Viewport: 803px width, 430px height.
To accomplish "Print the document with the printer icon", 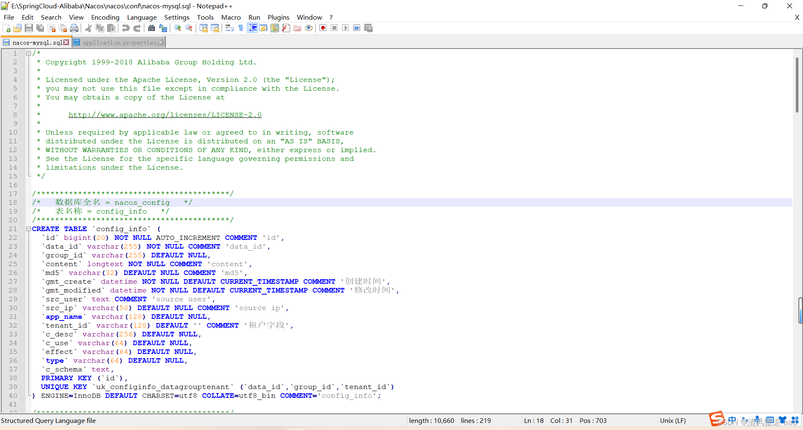I will (x=74, y=28).
